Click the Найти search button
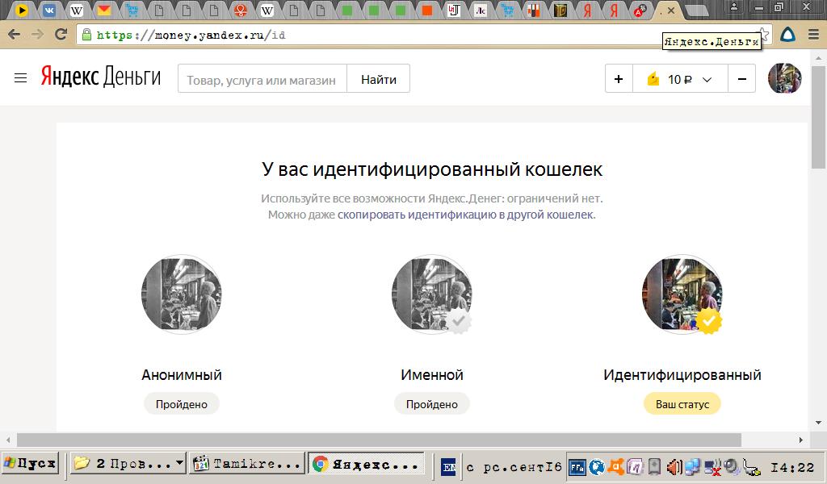The image size is (827, 484). click(x=378, y=78)
